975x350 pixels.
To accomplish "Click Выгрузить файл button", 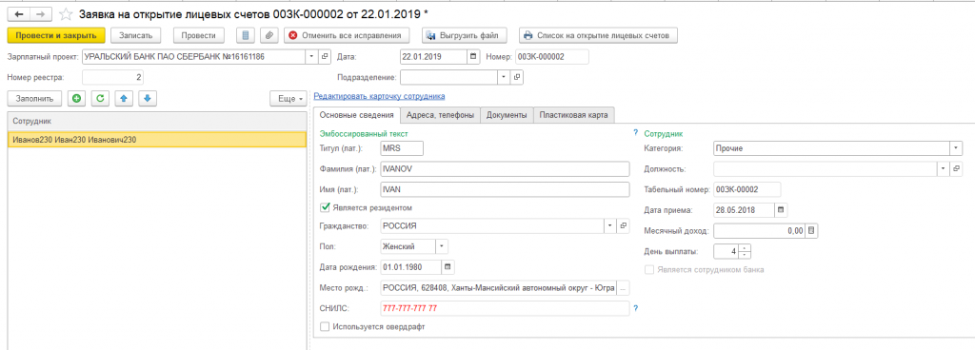I will [464, 35].
